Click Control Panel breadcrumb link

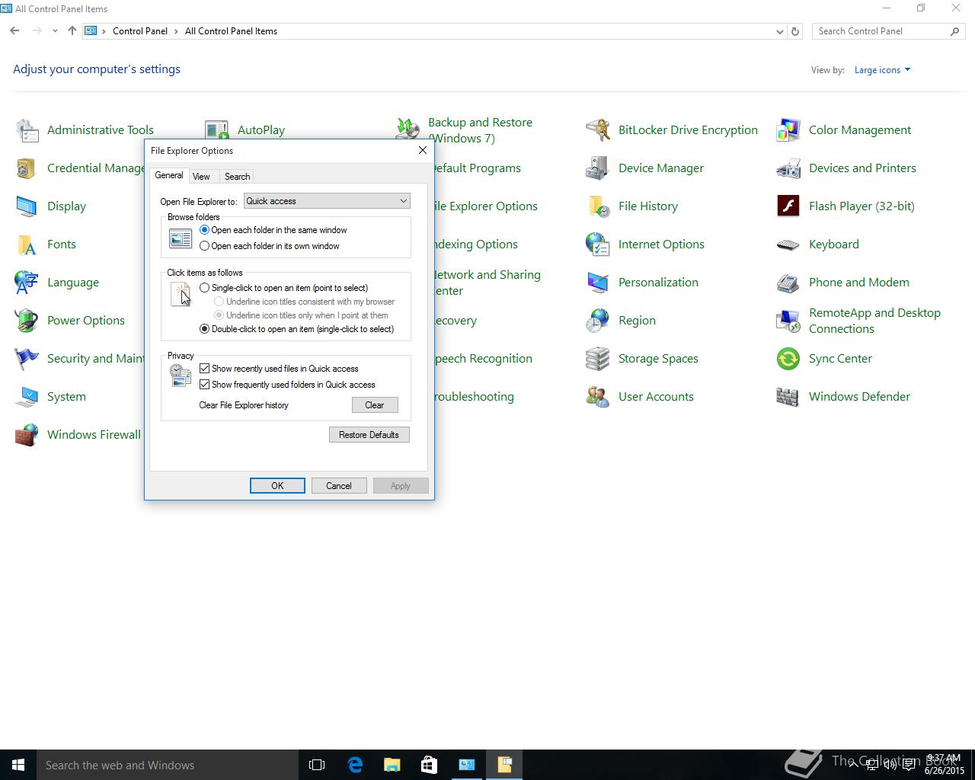(140, 31)
